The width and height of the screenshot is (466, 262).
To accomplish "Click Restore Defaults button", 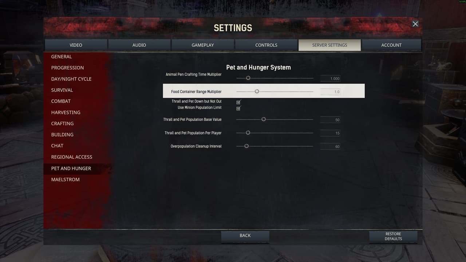I will coord(393,237).
